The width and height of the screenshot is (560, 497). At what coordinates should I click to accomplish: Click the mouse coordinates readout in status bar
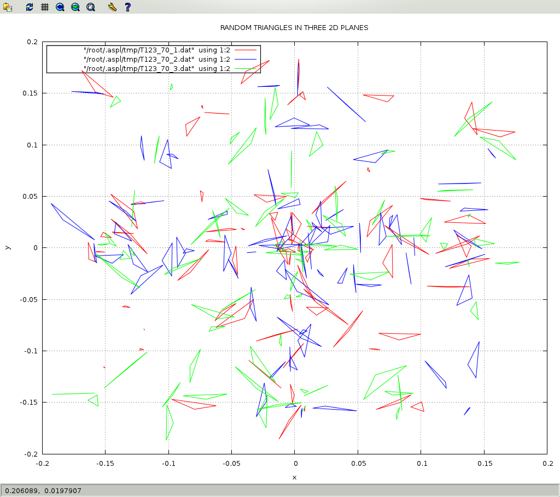[43, 490]
